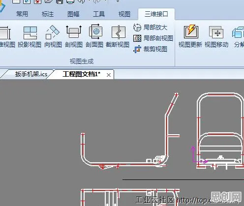Click the save icon in quick access toolbar
The height and width of the screenshot is (206, 244).
coord(60,1)
